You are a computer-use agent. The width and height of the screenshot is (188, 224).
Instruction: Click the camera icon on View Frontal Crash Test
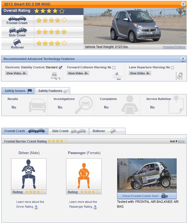[x=164, y=196]
